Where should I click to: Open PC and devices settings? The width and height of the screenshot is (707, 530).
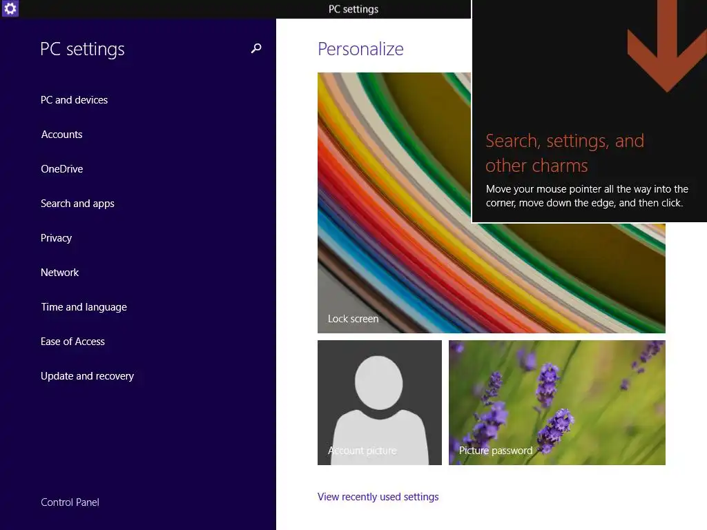(x=74, y=99)
